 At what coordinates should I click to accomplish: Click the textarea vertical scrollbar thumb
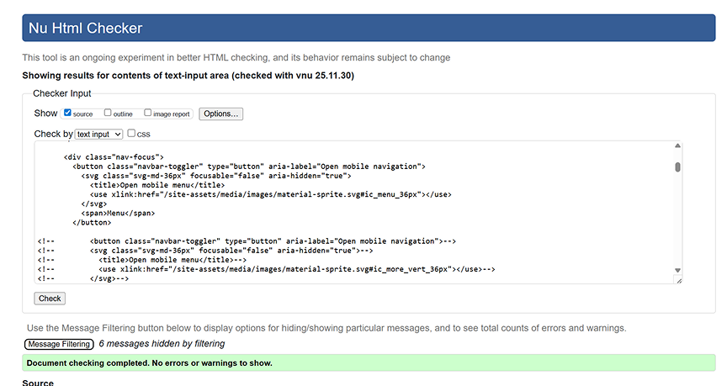(x=677, y=167)
